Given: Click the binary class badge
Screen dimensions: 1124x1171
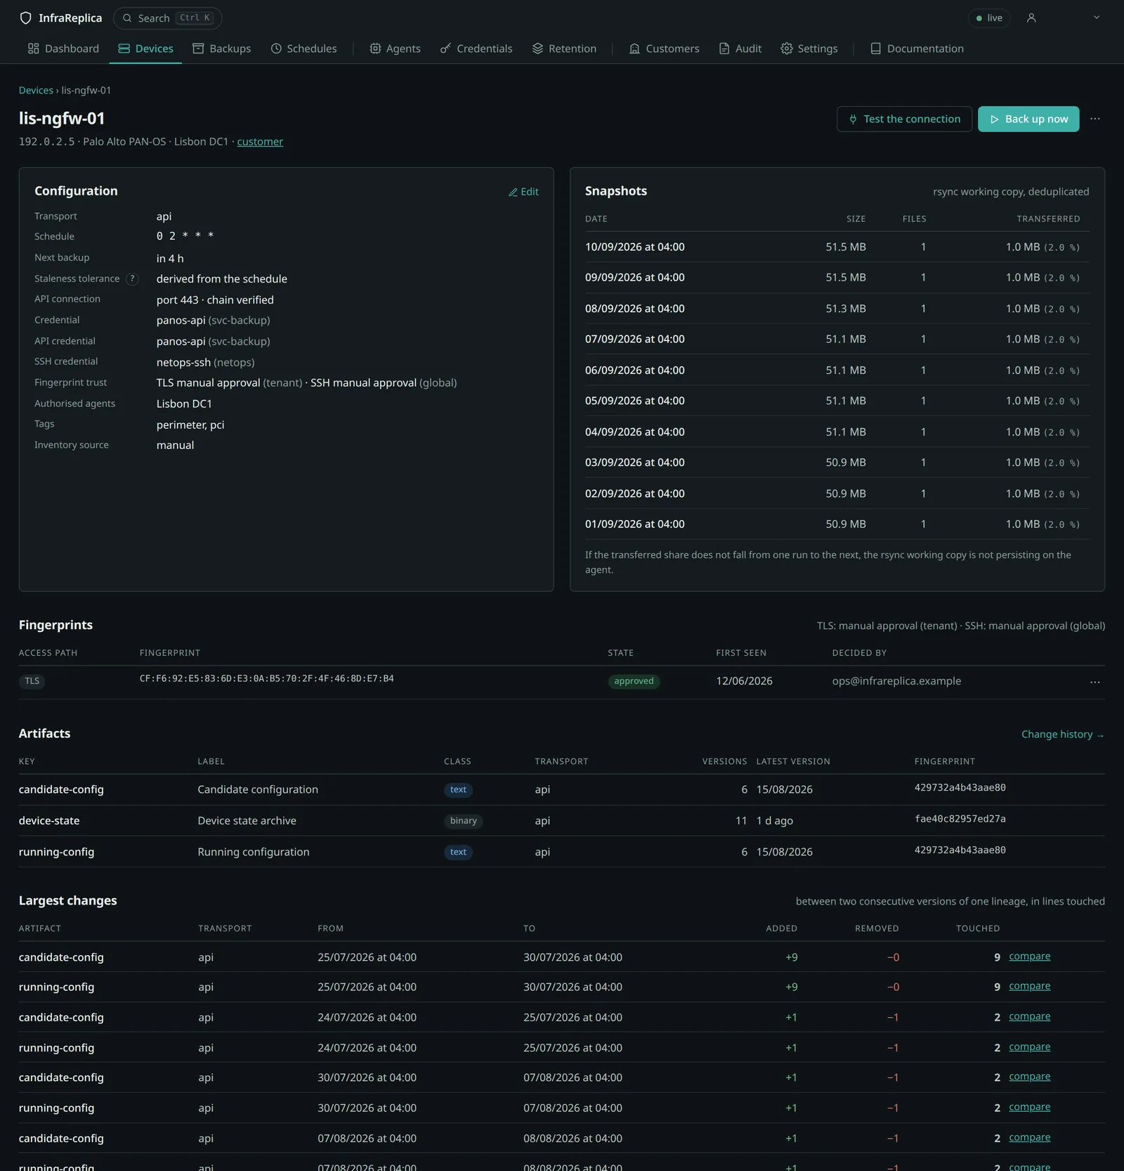Looking at the screenshot, I should click(463, 820).
